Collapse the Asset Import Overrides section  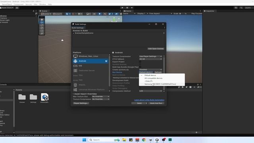pos(73,94)
